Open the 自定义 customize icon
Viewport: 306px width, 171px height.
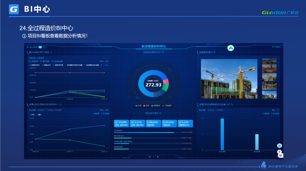click(x=273, y=47)
